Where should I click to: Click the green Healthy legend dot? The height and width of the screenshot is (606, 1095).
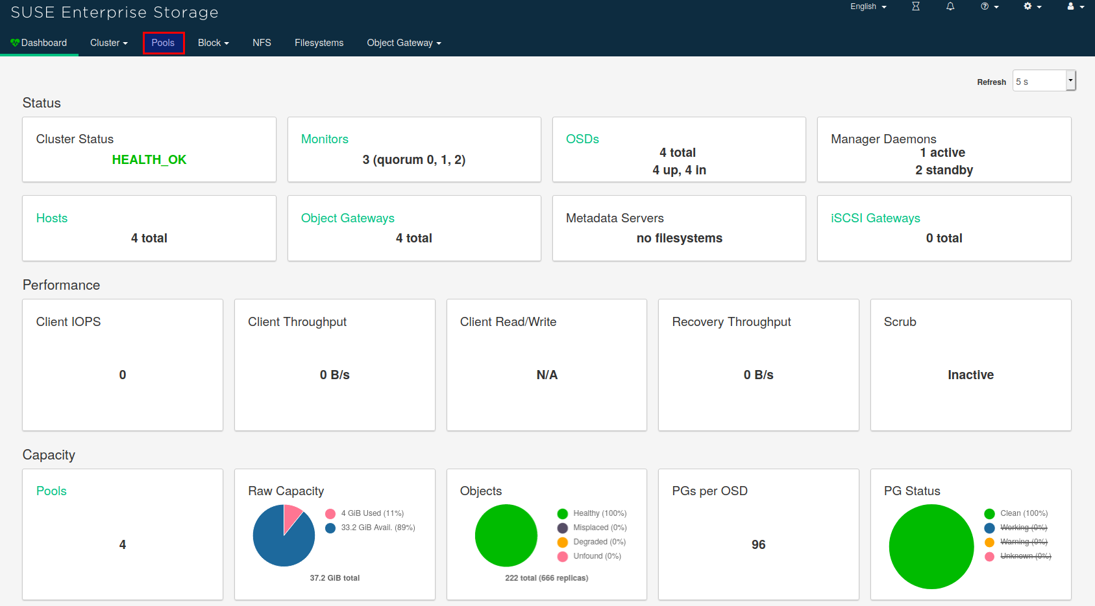click(562, 514)
